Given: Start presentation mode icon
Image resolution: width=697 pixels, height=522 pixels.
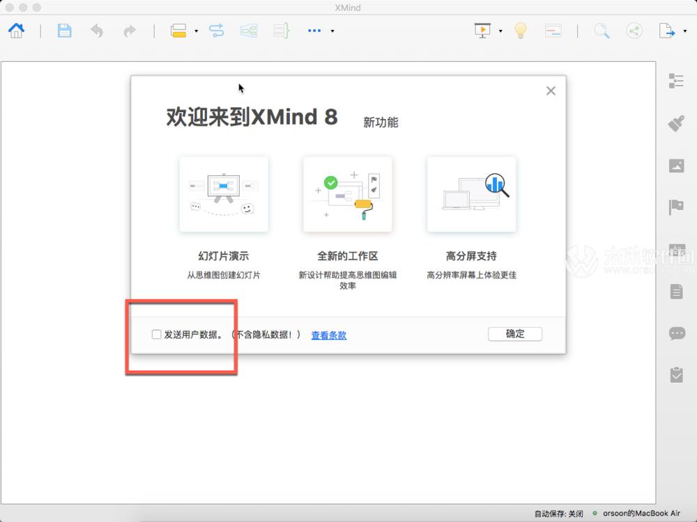Looking at the screenshot, I should (482, 31).
